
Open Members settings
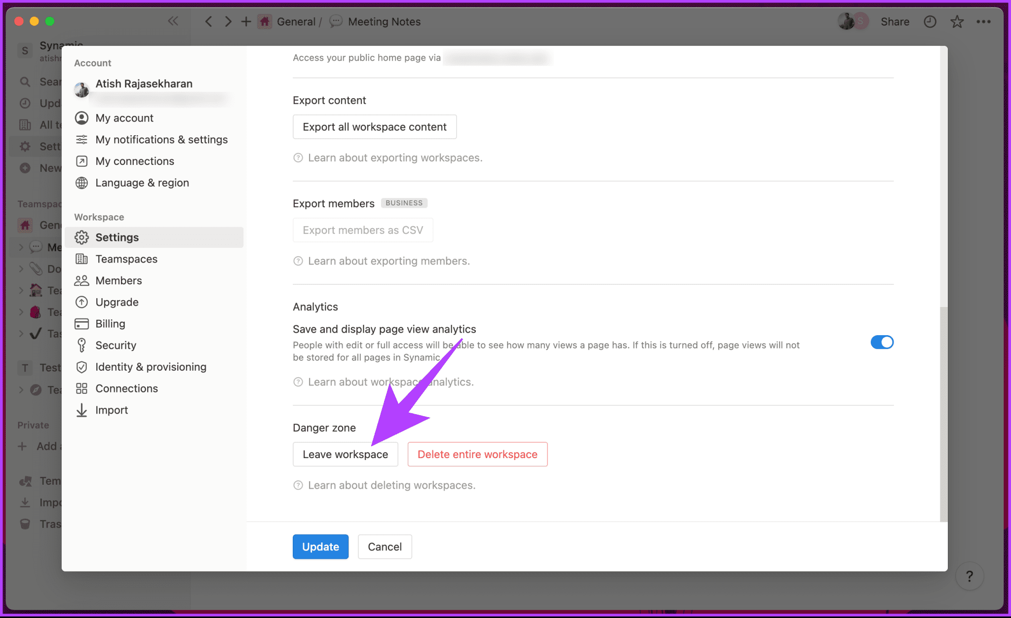(154, 281)
